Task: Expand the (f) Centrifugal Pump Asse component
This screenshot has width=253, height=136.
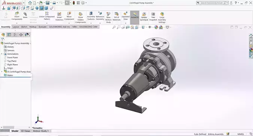Action: [x=2, y=71]
